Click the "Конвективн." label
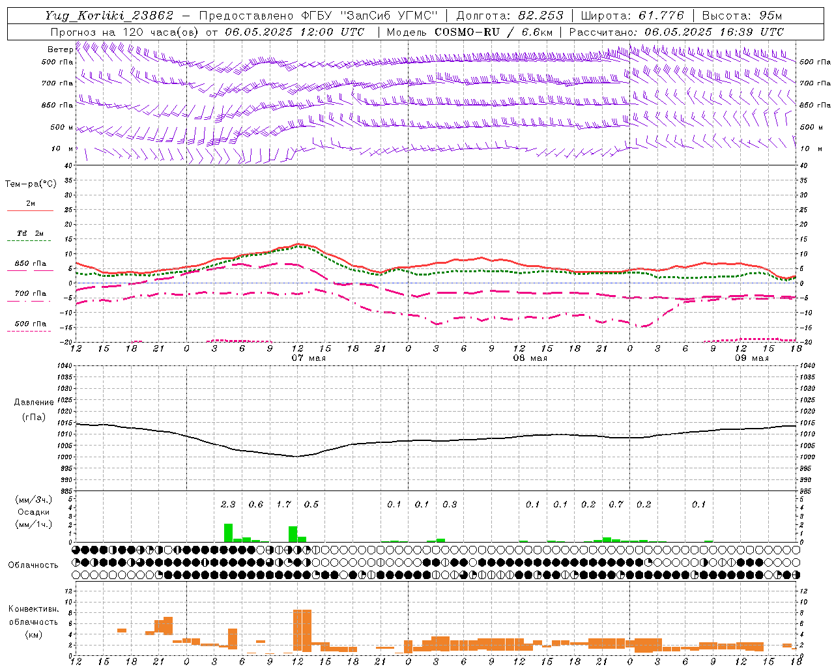 pos(34,609)
